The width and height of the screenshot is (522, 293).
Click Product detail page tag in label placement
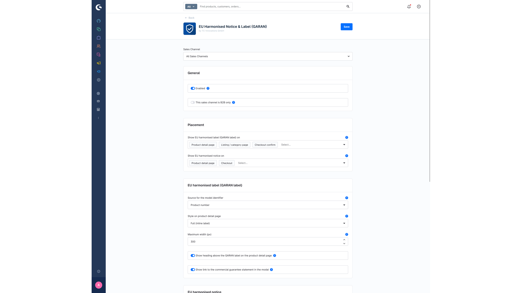[203, 145]
